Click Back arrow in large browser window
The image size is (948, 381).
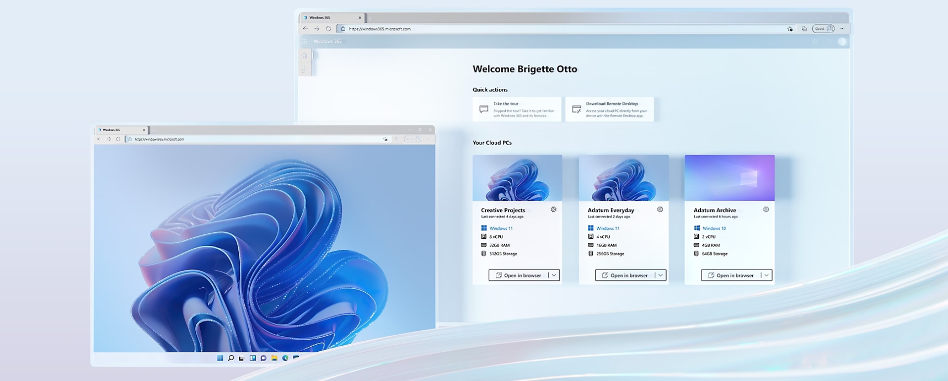306,29
